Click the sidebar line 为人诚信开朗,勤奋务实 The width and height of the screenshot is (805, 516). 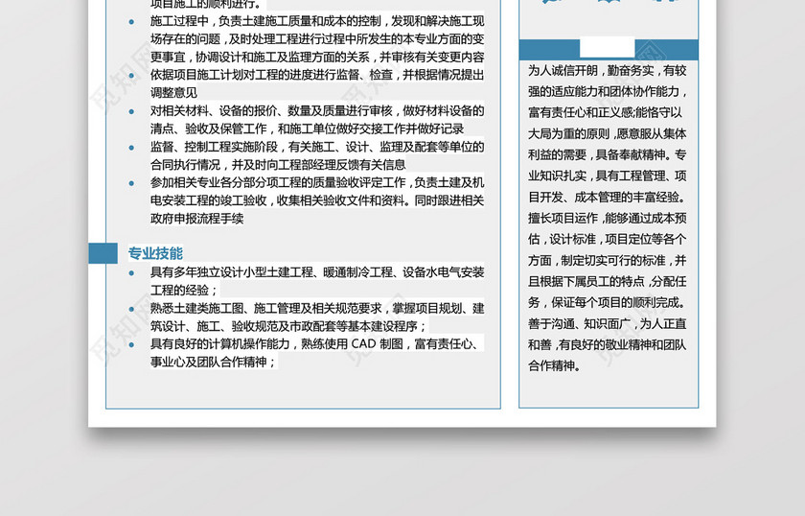pos(608,70)
